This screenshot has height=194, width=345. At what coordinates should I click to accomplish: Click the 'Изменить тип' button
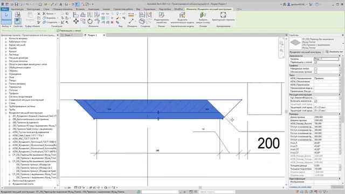point(334,52)
